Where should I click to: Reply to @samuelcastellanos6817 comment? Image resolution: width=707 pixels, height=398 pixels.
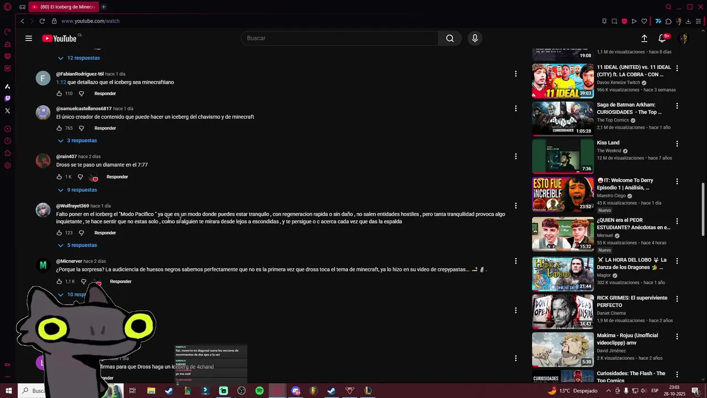105,128
